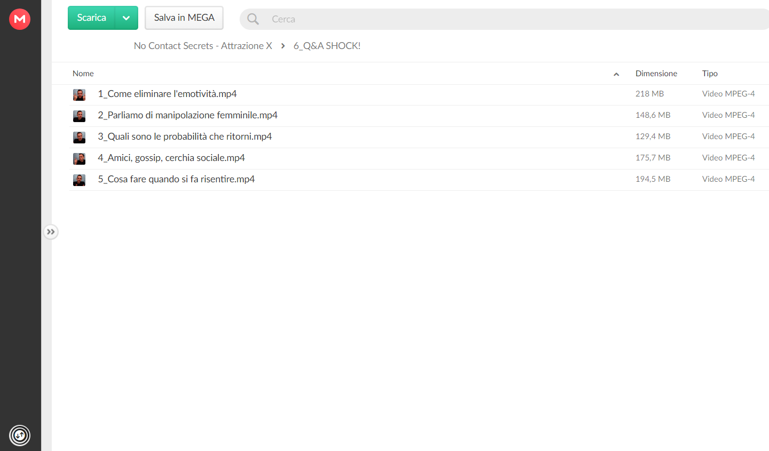Click the 175,7 MB size value

653,158
